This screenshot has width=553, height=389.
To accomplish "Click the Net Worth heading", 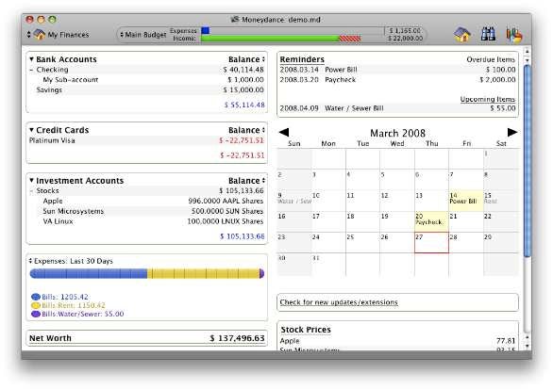I will 50,338.
